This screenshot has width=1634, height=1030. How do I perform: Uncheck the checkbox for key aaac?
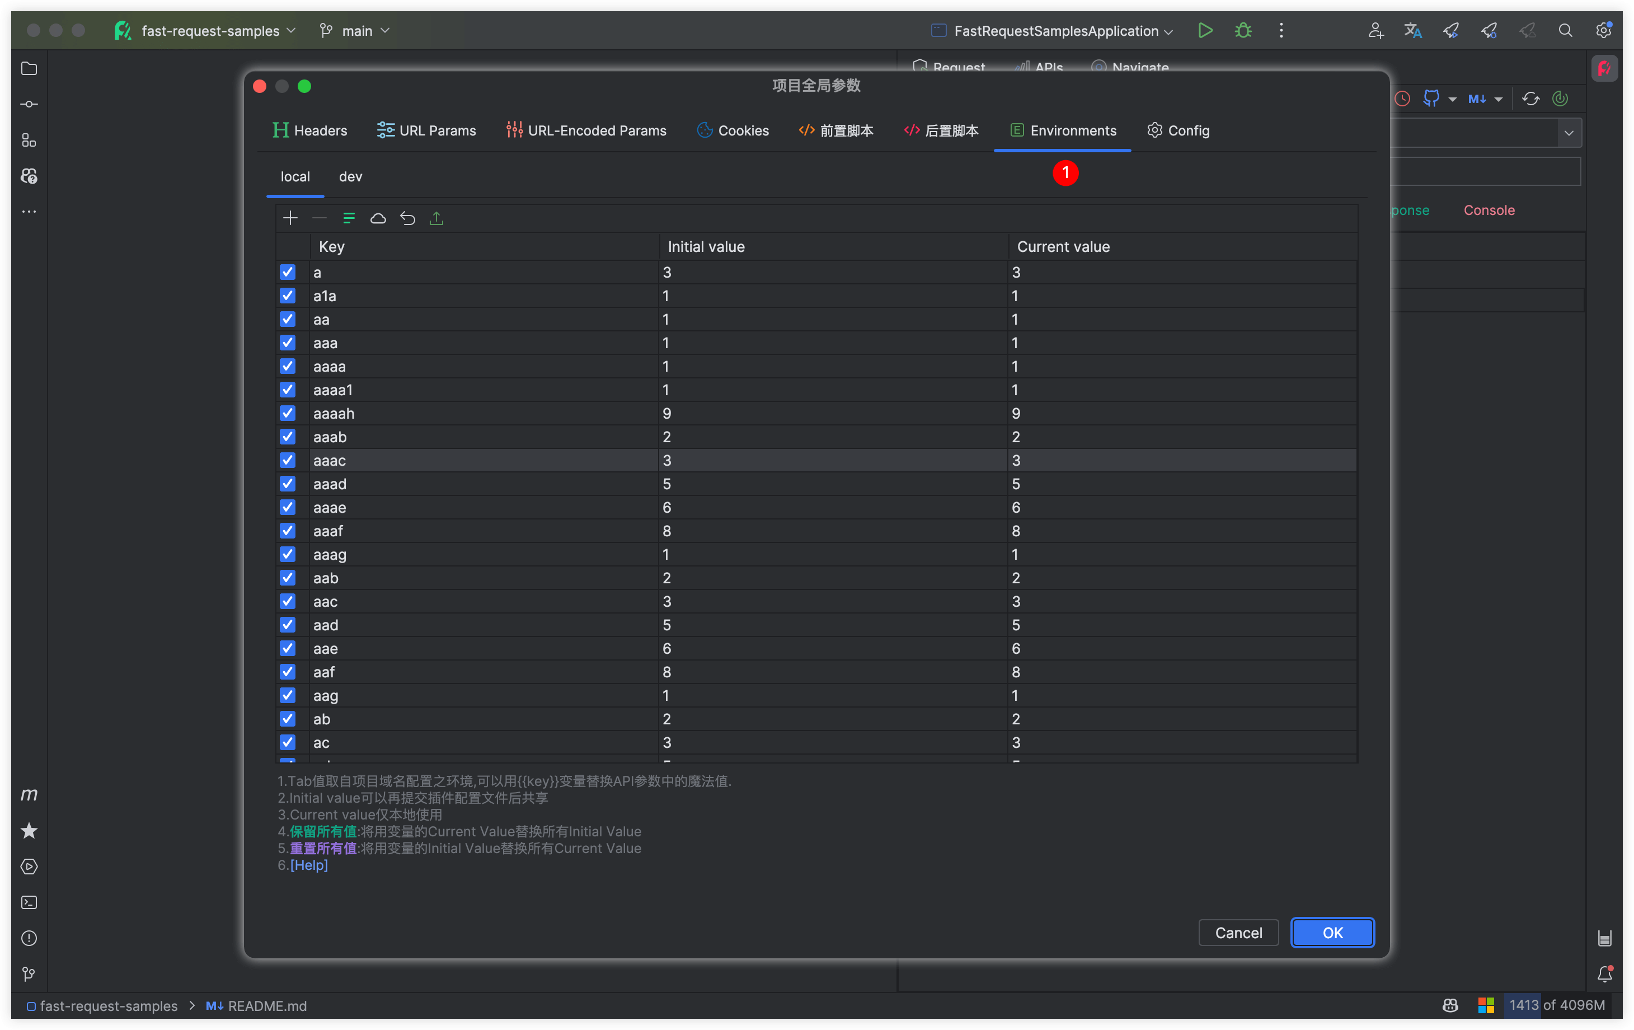[x=288, y=460]
